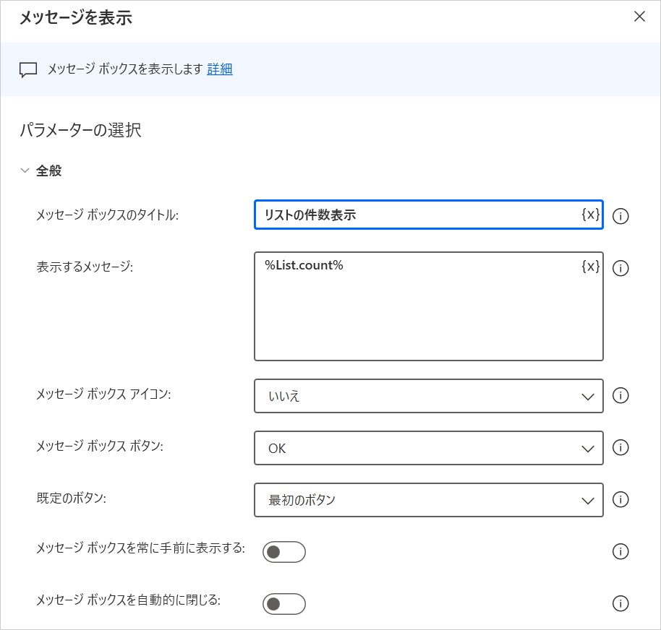Open the 詳細 link
Viewport: 661px width, 630px height.
[220, 69]
